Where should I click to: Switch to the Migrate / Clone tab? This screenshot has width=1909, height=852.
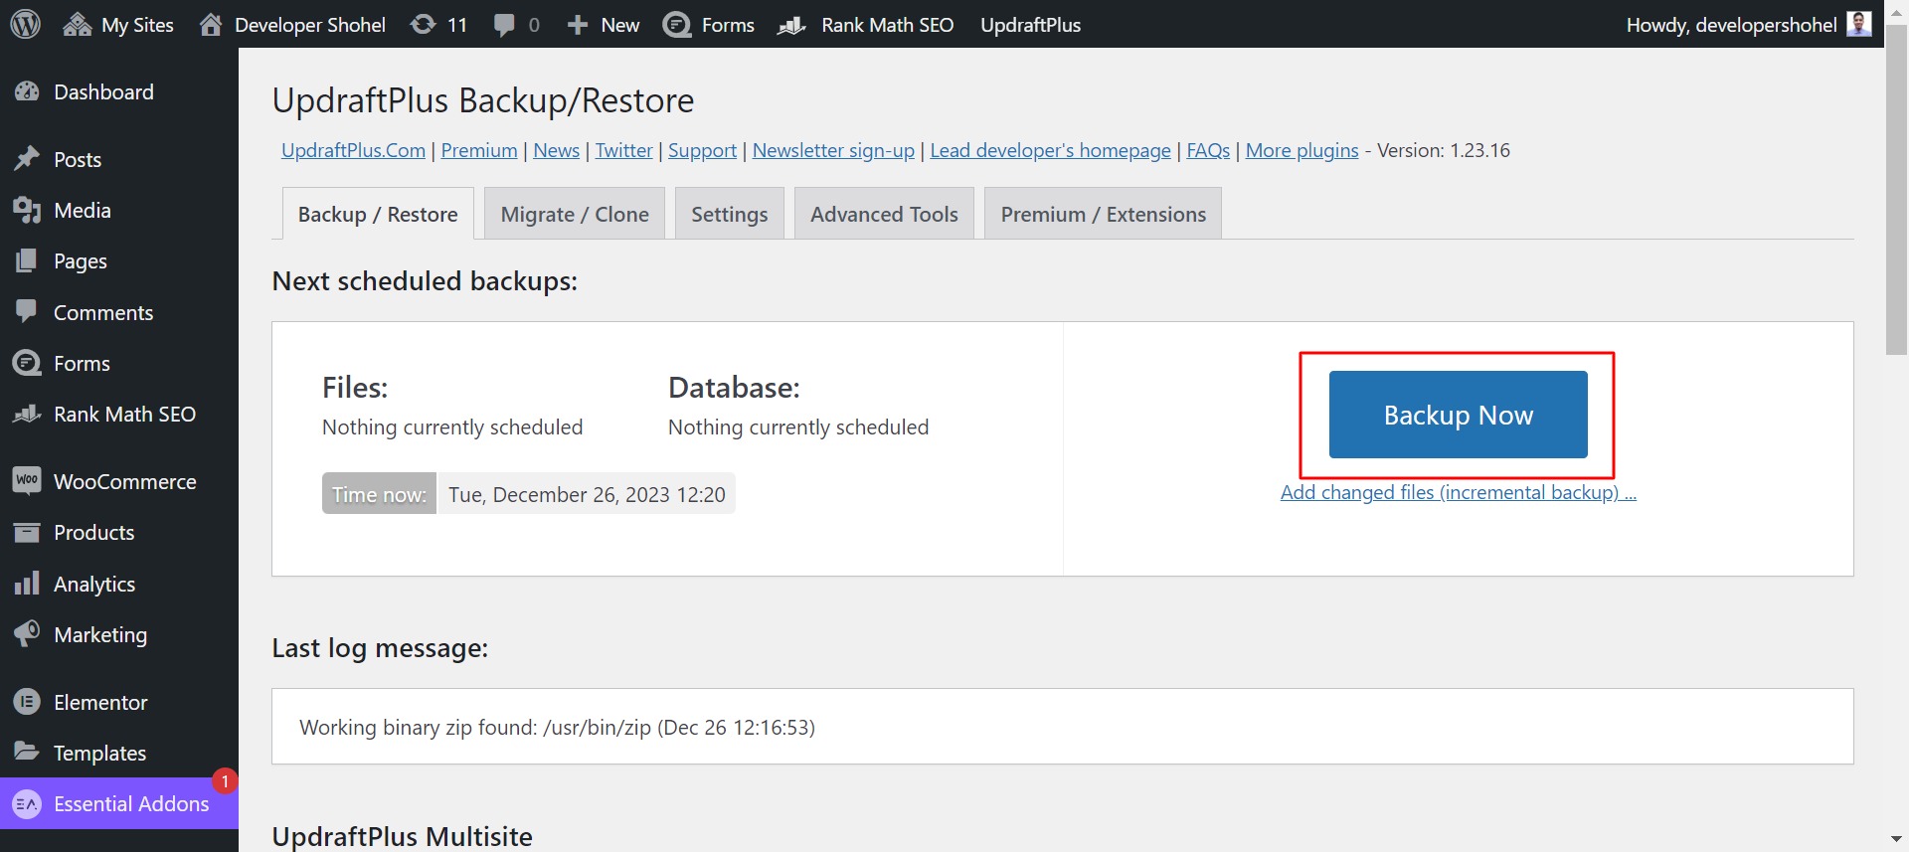[575, 214]
